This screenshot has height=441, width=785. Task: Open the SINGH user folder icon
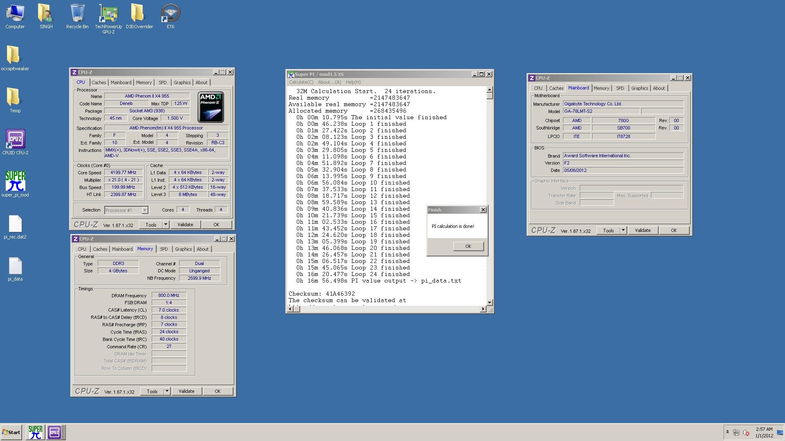pos(46,16)
